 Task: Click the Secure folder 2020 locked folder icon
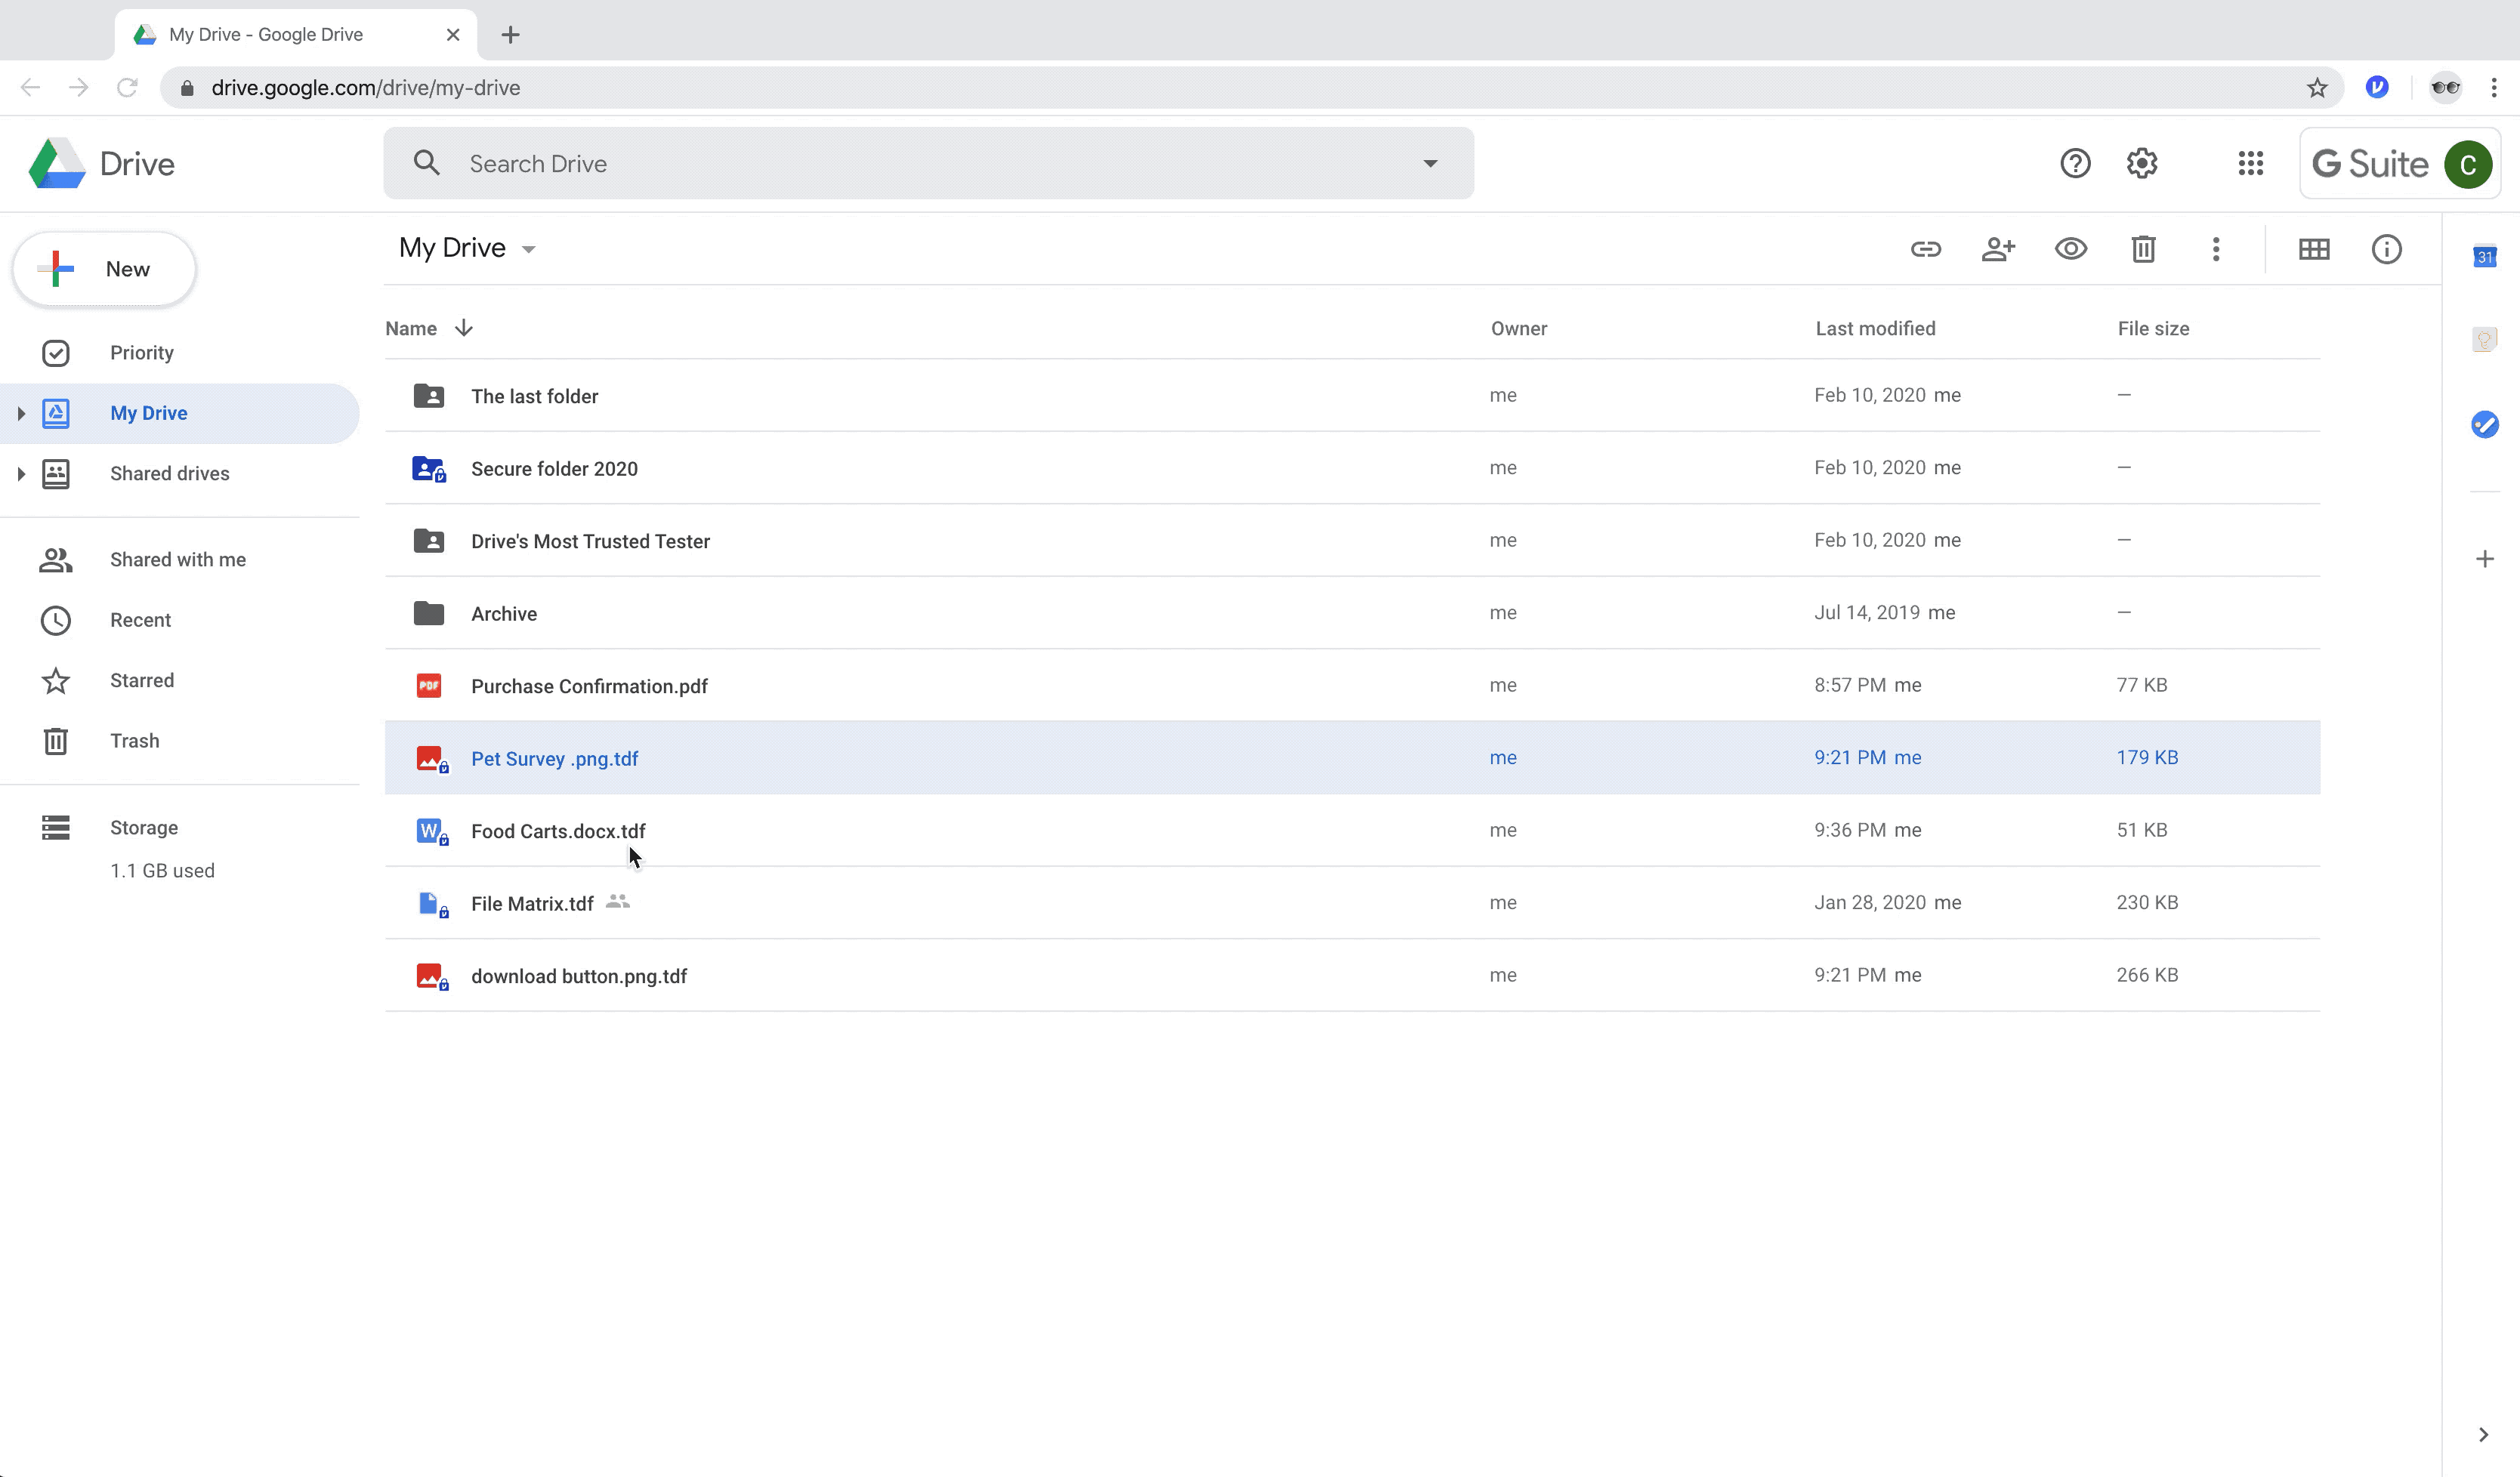coord(429,469)
